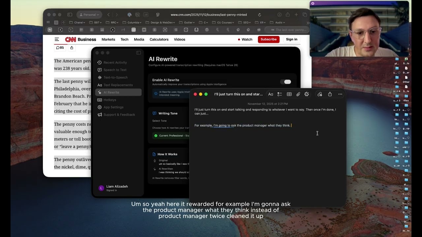Open a new Safari tab with plus
Image resolution: width=422 pixels, height=237 pixels.
296,15
